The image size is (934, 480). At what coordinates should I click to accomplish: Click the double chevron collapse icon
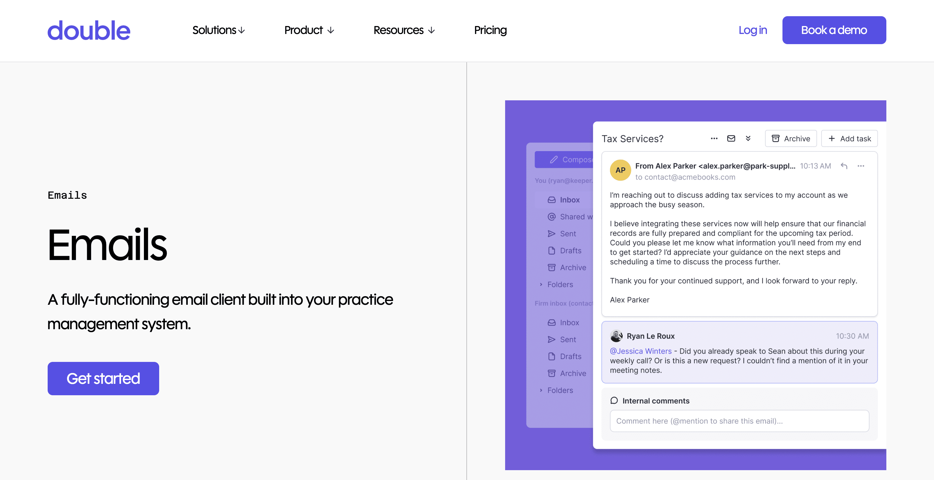748,138
